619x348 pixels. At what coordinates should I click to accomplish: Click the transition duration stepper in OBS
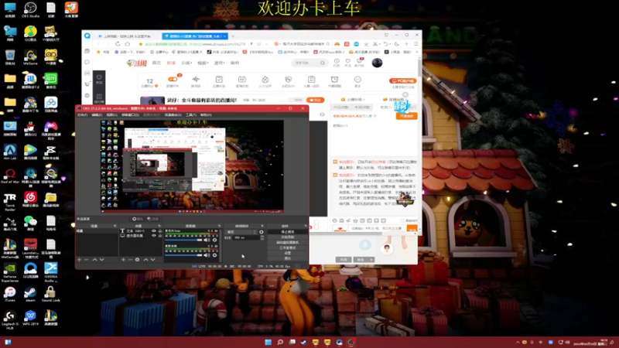pos(262,238)
